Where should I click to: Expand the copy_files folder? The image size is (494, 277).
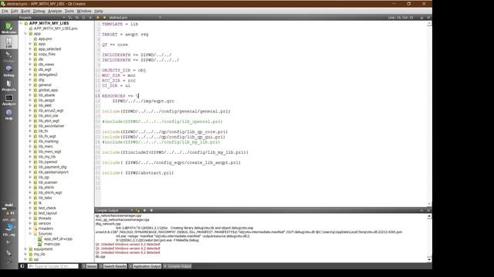30,54
